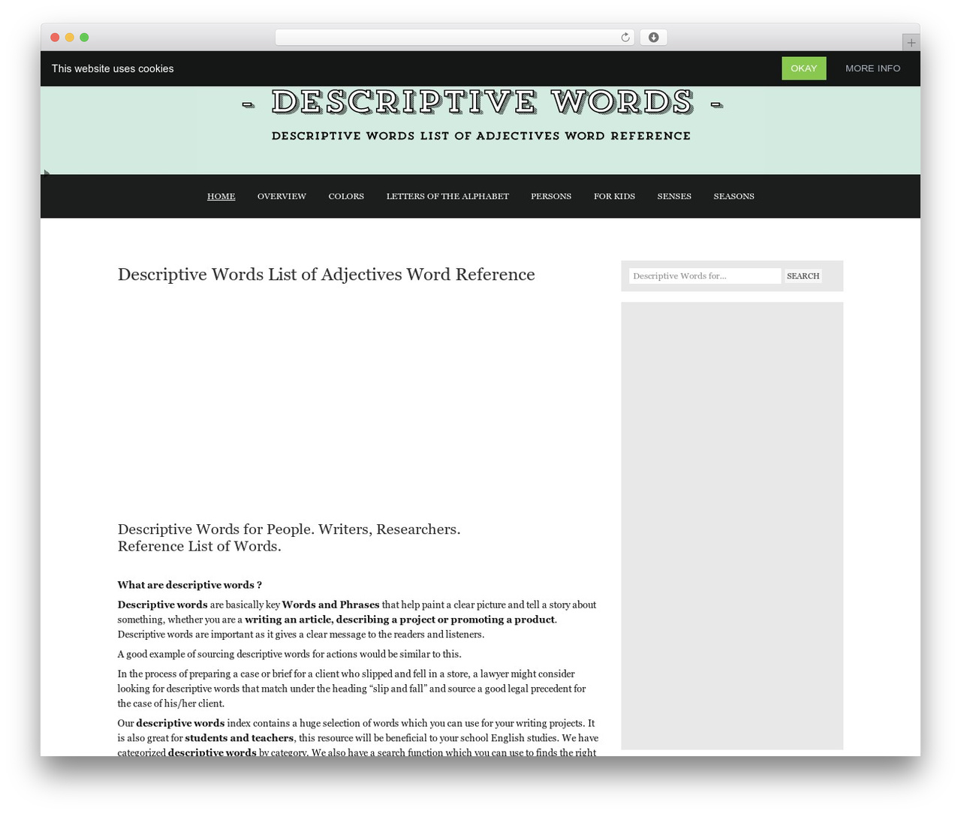Click the DESCRIPTIVE WORDS site logo title
The height and width of the screenshot is (814, 961).
tap(482, 103)
